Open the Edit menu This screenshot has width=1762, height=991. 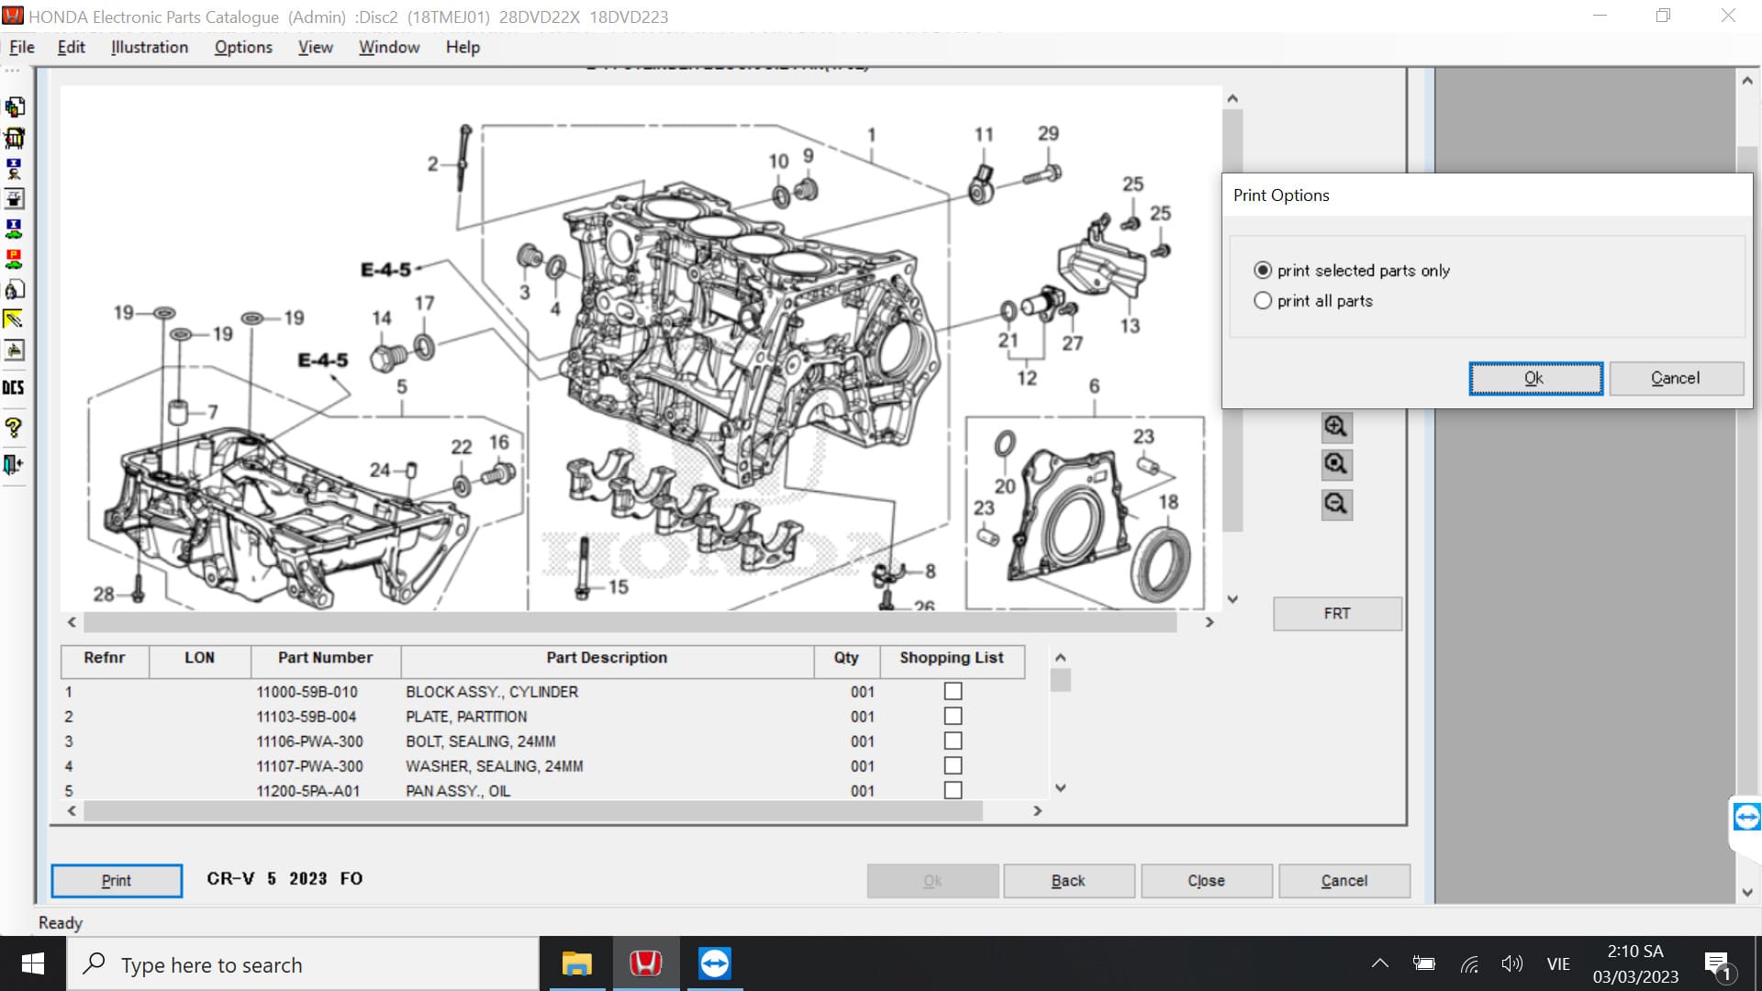71,47
